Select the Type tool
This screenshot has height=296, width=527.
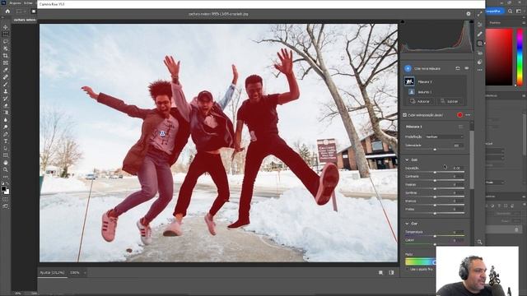tap(6, 141)
